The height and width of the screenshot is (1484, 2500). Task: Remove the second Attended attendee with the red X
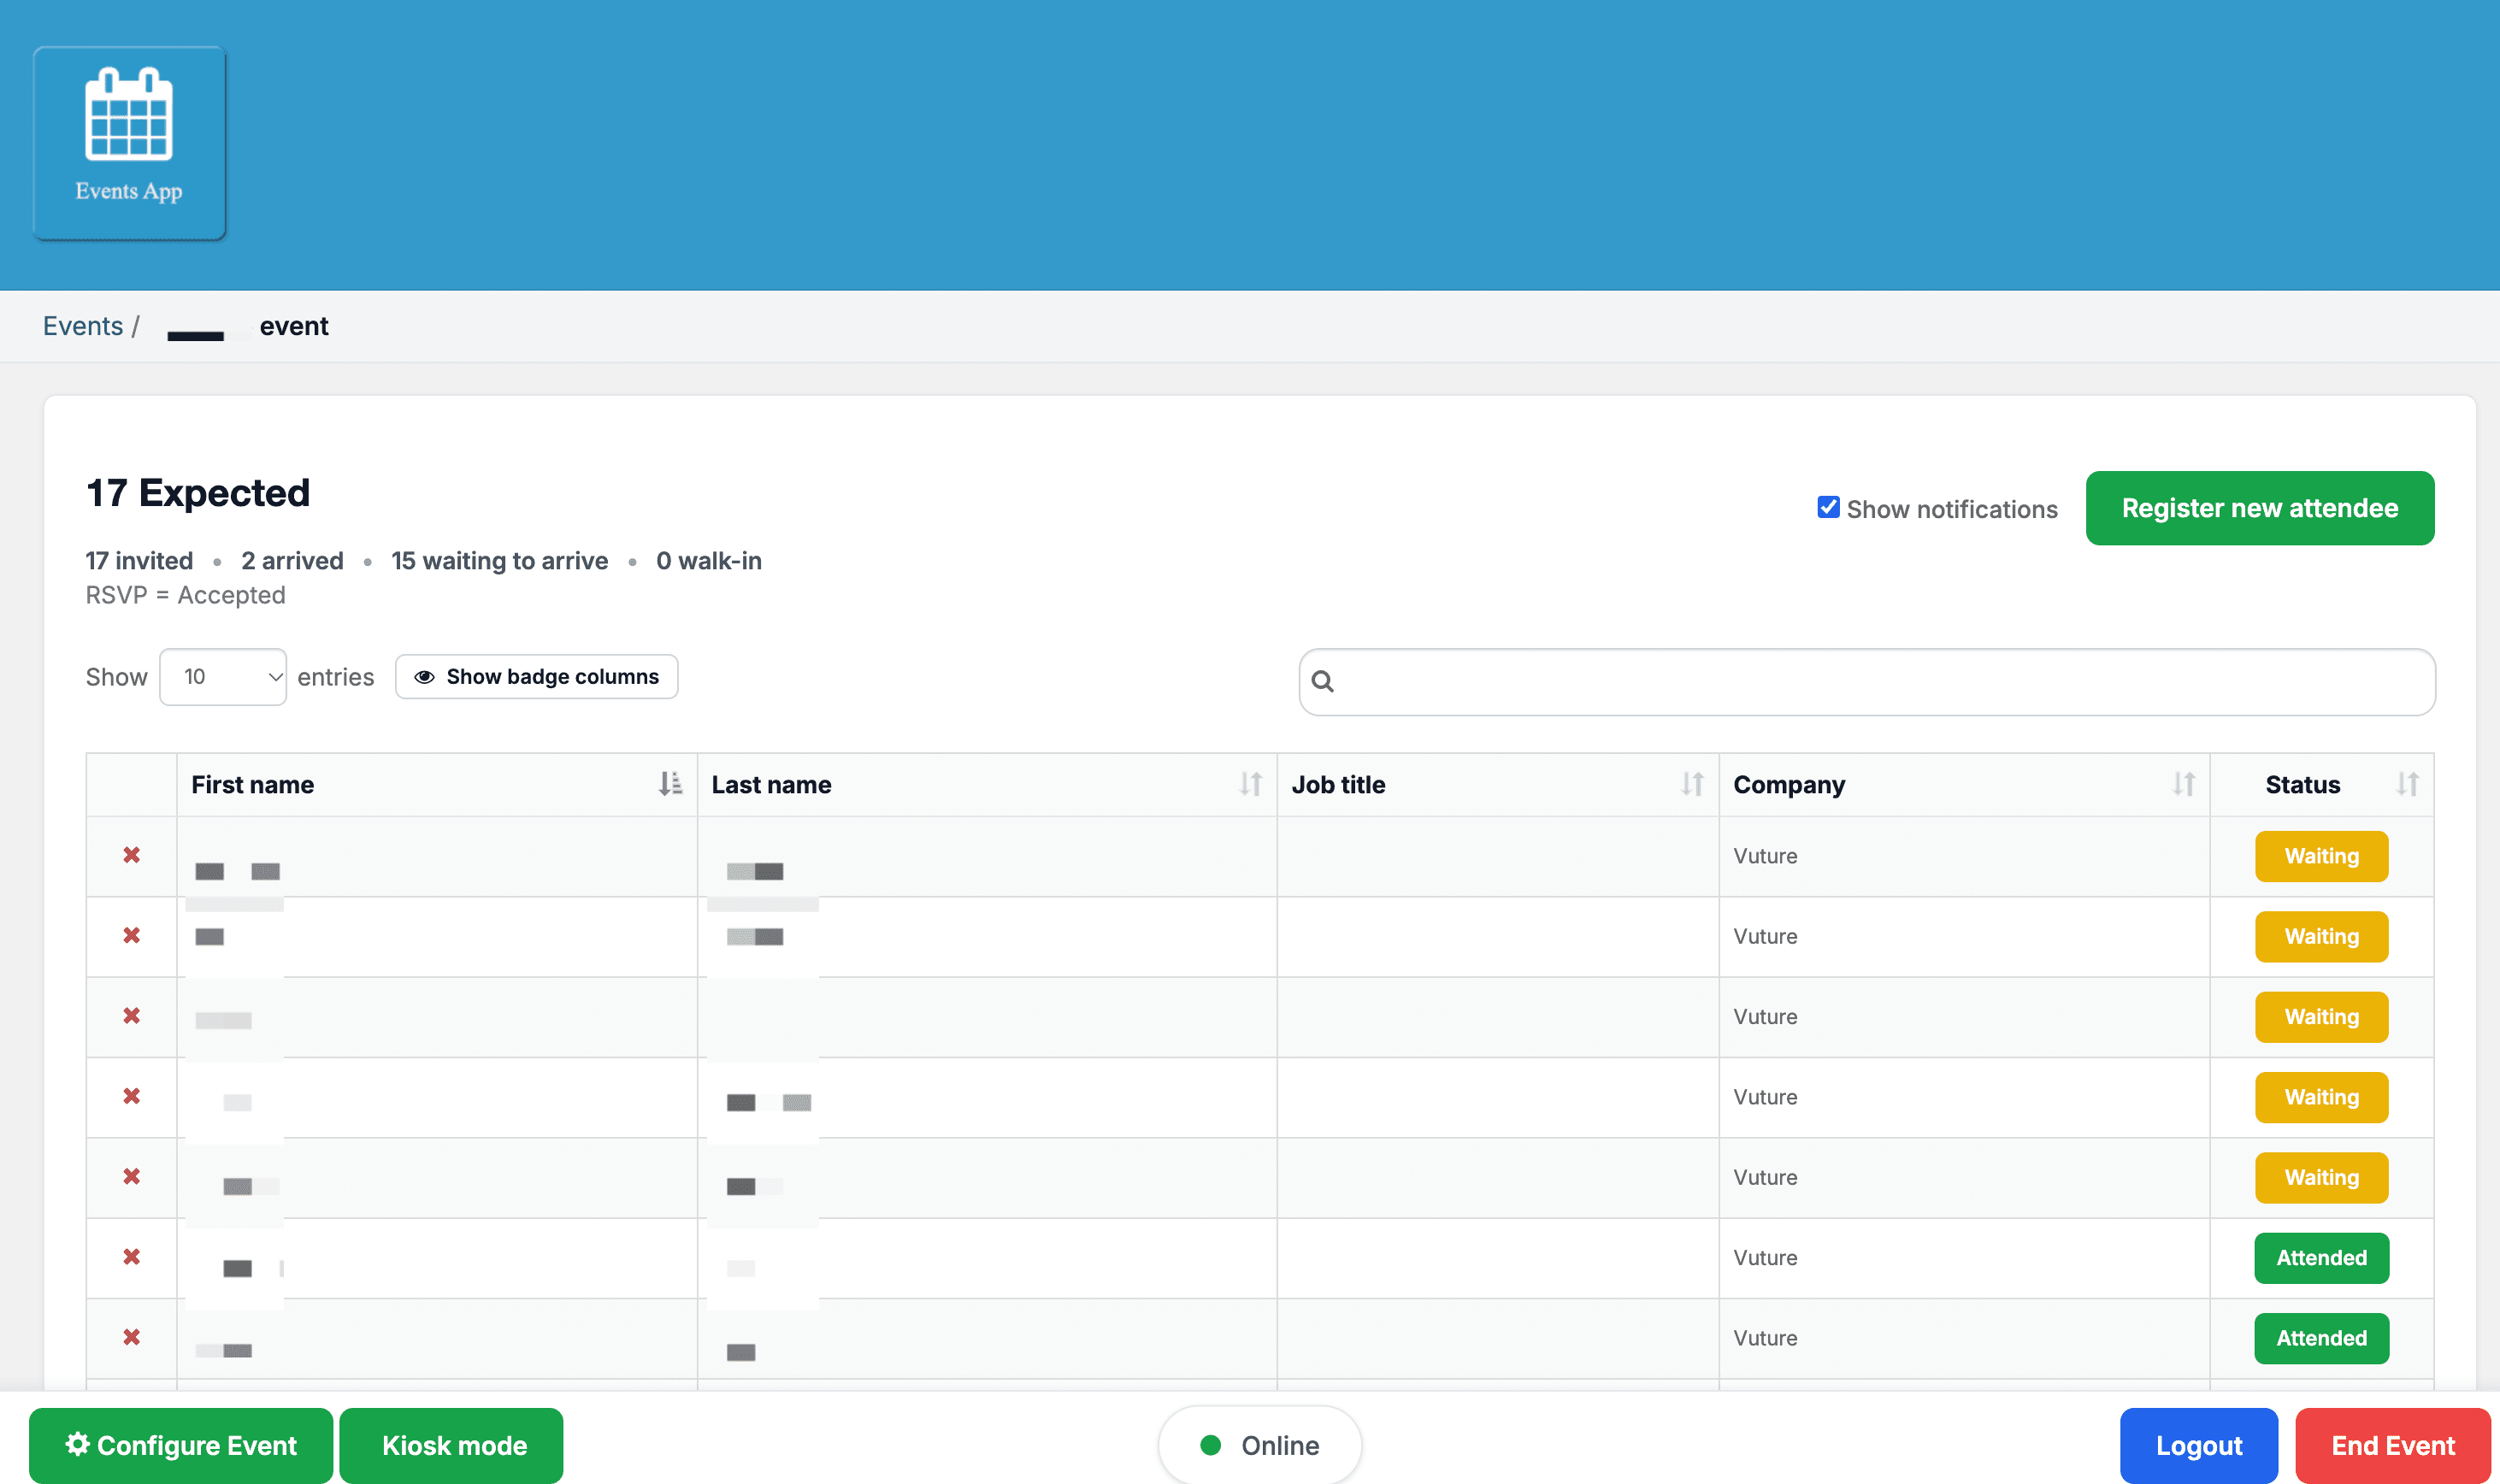(131, 1337)
